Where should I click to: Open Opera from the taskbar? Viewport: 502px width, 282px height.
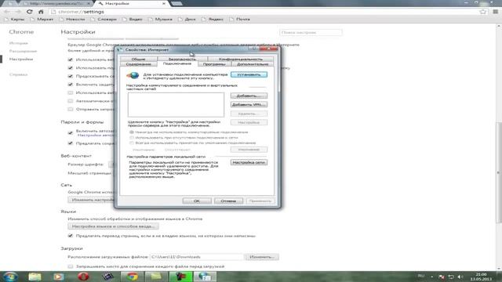tap(83, 277)
